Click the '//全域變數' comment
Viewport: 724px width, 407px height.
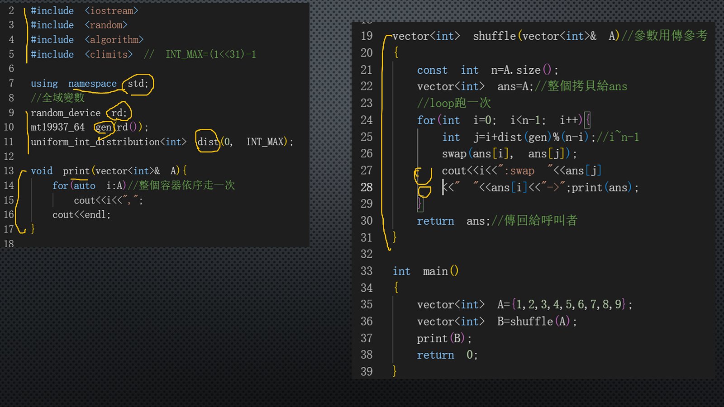(x=57, y=98)
